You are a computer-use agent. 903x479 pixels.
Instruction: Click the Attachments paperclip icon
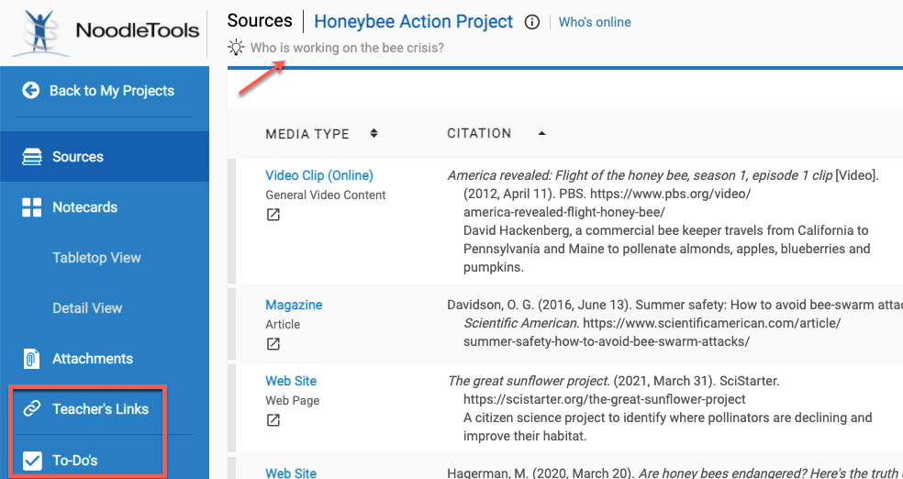pos(31,359)
